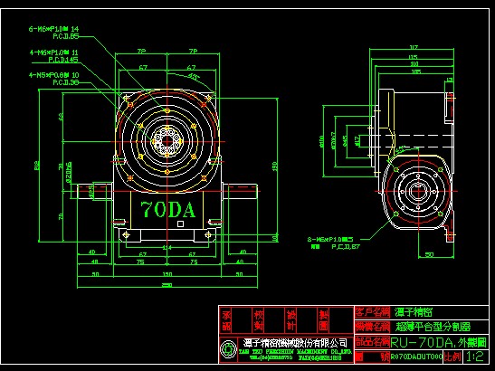This screenshot has height=371, width=495.
Task: Select the 190 vertical dimension on right
Action: point(275,166)
